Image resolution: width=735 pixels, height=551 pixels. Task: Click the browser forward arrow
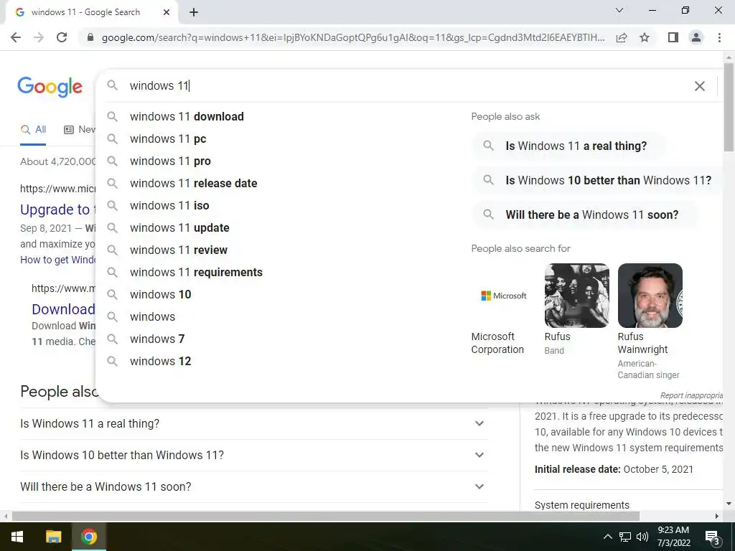point(39,37)
